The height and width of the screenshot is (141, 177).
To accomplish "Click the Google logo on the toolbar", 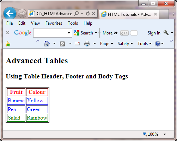I will [x=23, y=33].
